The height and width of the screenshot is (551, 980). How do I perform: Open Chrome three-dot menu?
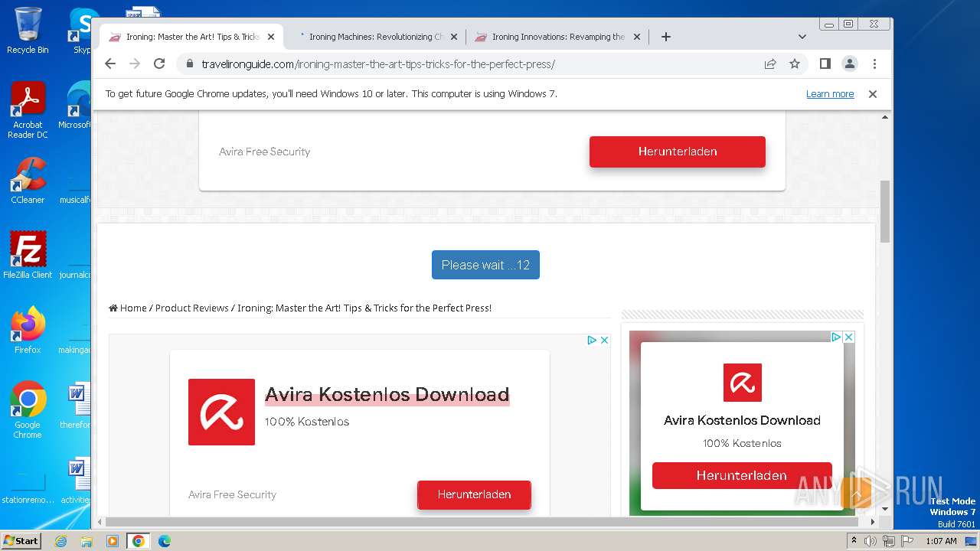[x=874, y=64]
